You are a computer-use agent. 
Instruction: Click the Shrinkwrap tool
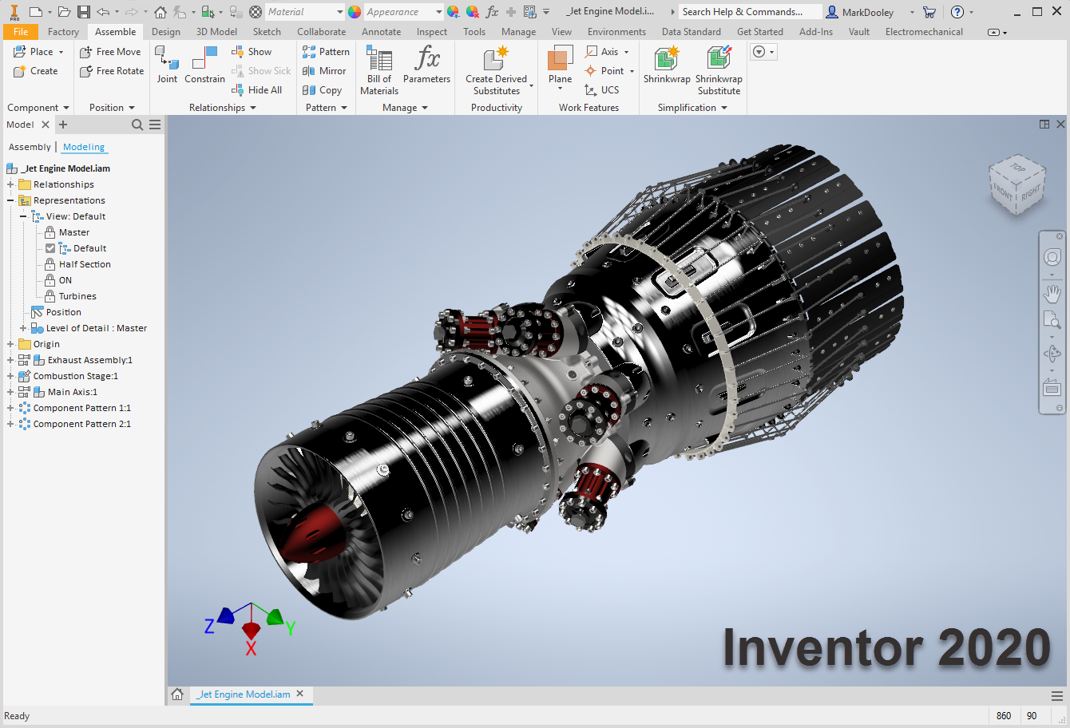(x=665, y=64)
